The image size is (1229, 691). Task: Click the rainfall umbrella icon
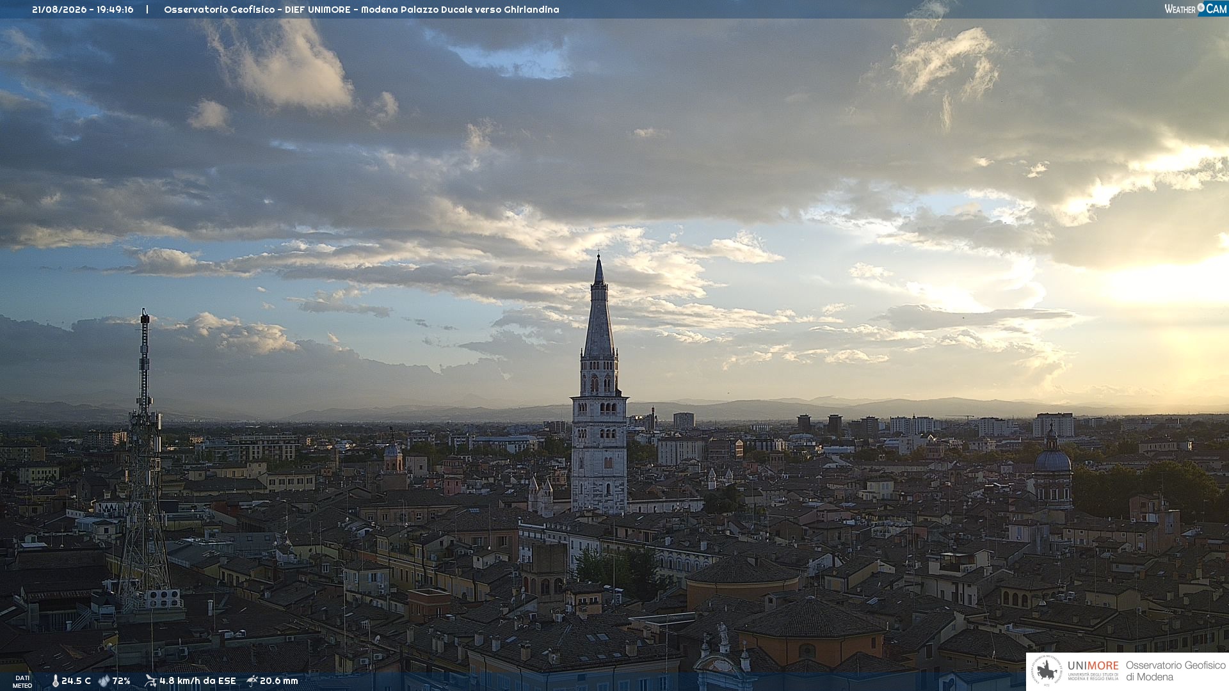click(x=252, y=681)
